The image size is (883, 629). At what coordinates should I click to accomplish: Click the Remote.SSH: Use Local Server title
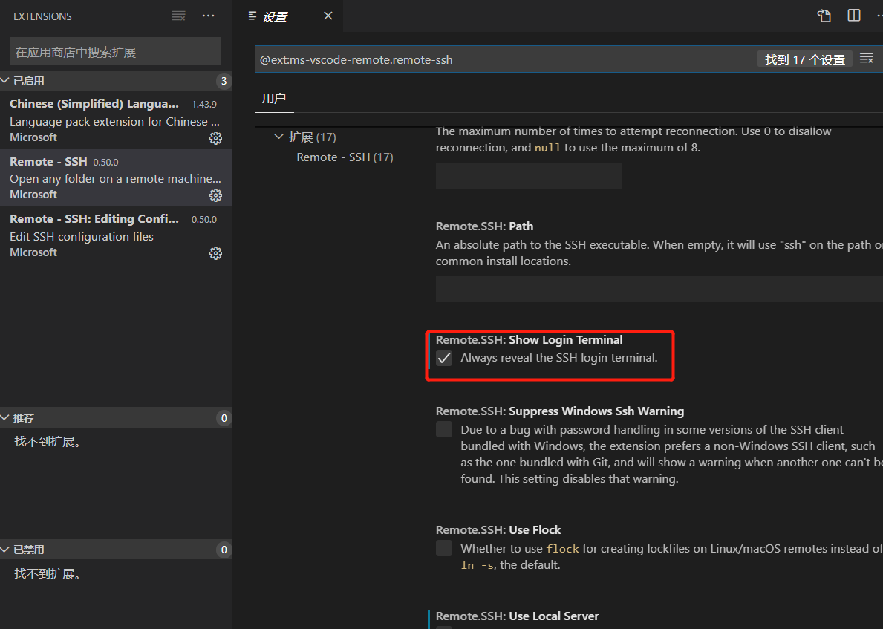point(517,616)
